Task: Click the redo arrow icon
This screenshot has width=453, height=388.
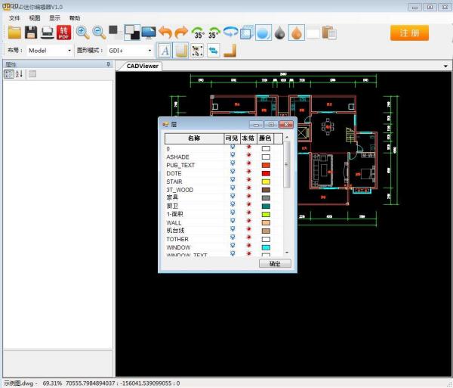Action: 181,33
